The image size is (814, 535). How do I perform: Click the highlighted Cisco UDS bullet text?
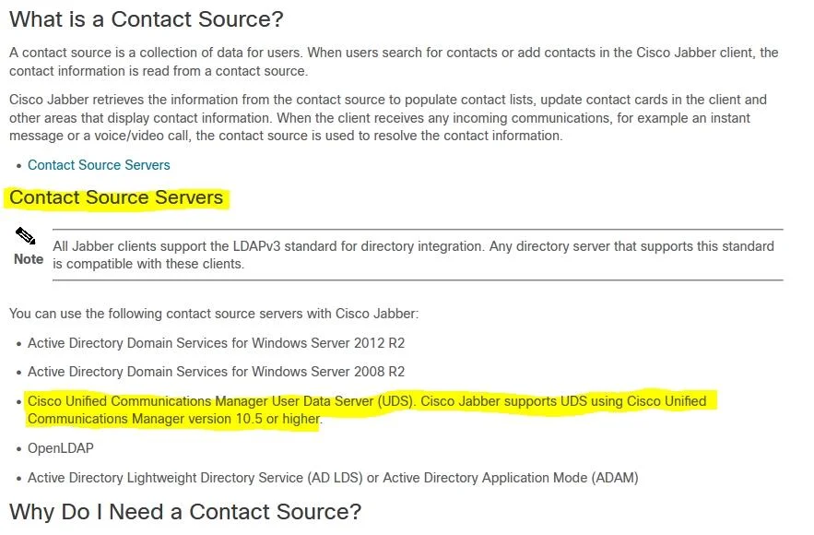pyautogui.click(x=367, y=410)
